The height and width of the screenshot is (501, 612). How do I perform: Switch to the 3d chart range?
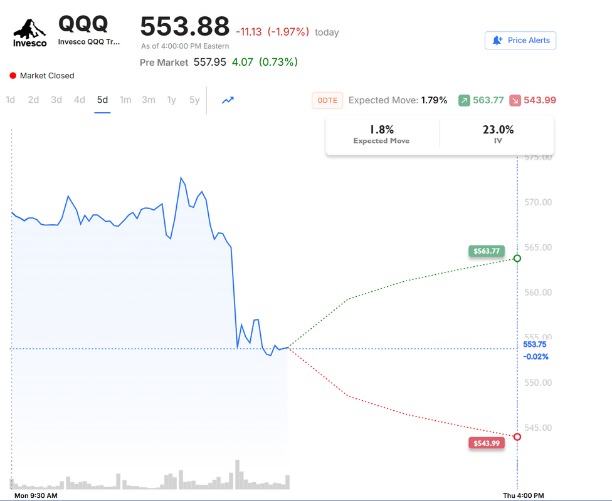[56, 100]
